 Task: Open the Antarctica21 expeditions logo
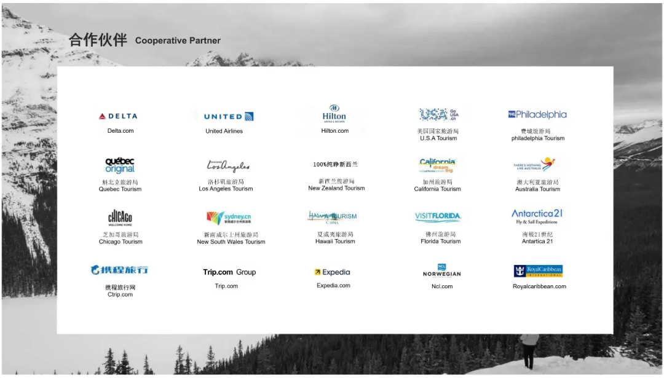(x=537, y=216)
